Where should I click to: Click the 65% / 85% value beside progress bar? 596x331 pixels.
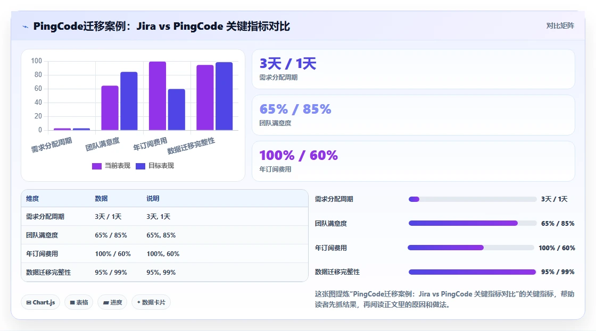[x=558, y=224]
